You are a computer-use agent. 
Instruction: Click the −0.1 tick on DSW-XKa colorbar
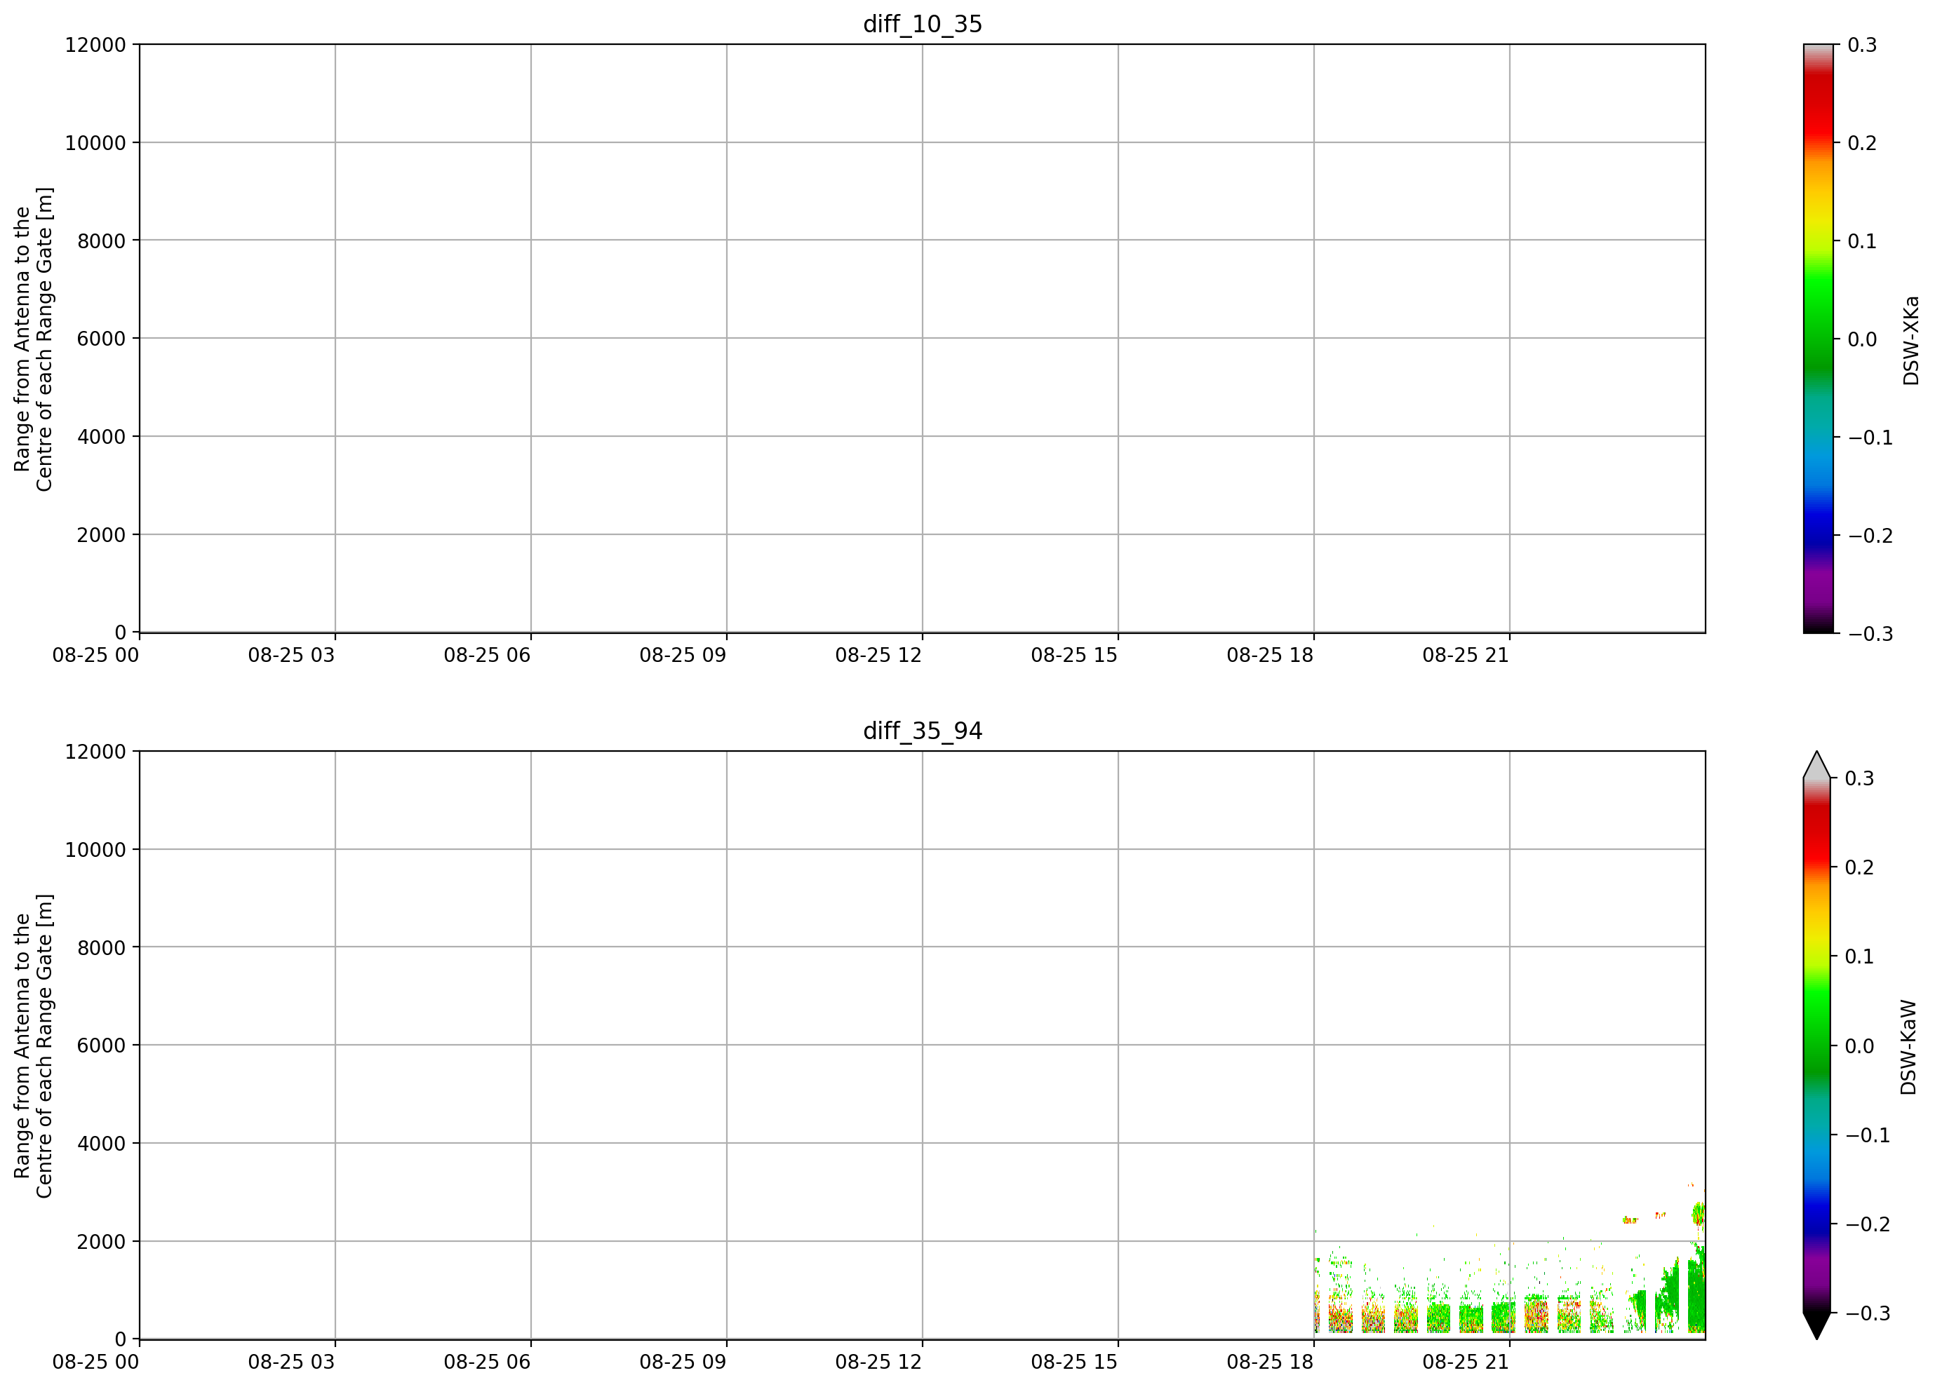(1870, 438)
